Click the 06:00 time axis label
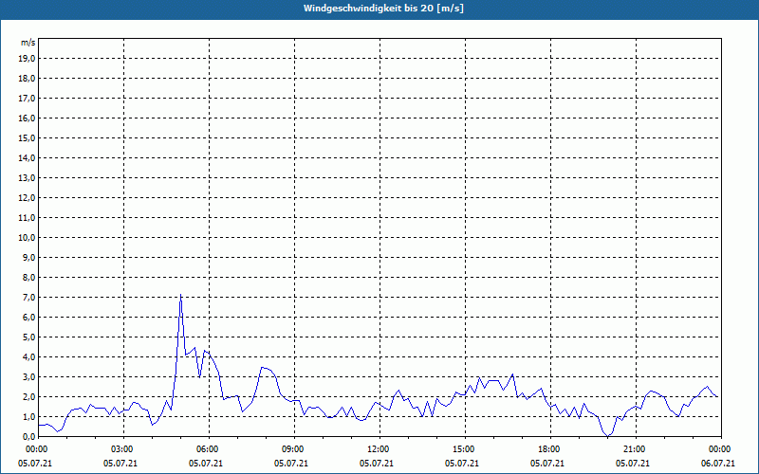The height and width of the screenshot is (474, 759). coord(209,449)
